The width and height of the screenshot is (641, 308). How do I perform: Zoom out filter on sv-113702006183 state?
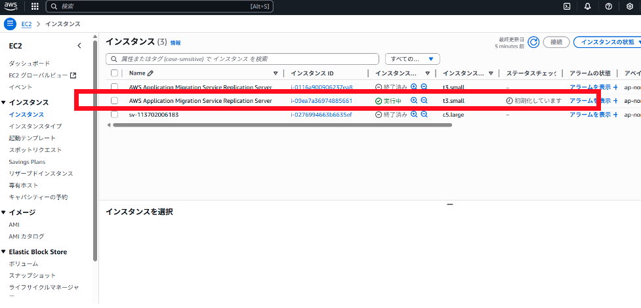424,115
